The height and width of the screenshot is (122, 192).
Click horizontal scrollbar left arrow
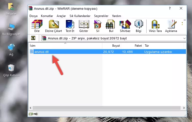pos(30,108)
